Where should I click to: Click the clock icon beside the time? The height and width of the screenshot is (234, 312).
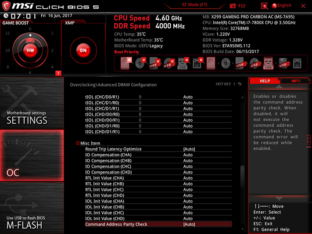[x=6, y=16]
